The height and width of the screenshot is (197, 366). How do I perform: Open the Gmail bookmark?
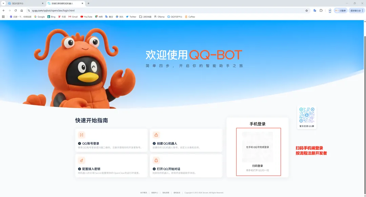click(73, 17)
